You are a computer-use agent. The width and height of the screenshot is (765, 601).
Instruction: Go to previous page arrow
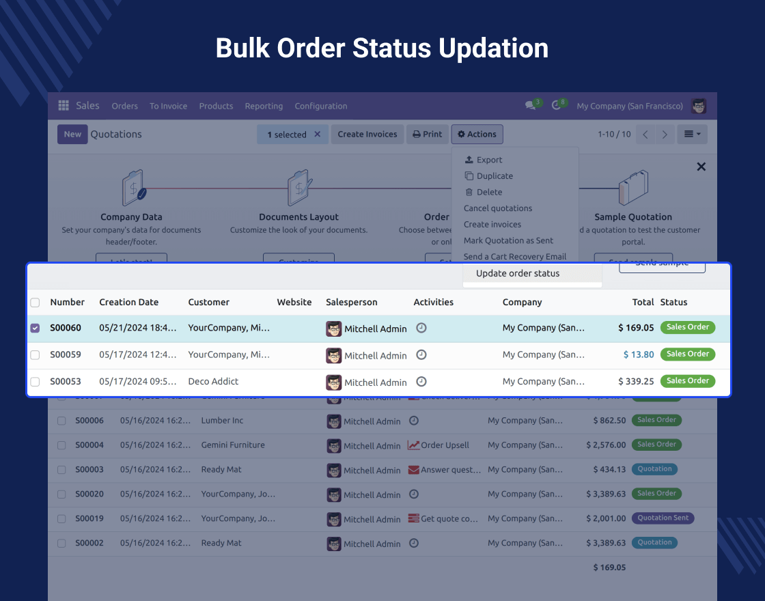pos(645,134)
